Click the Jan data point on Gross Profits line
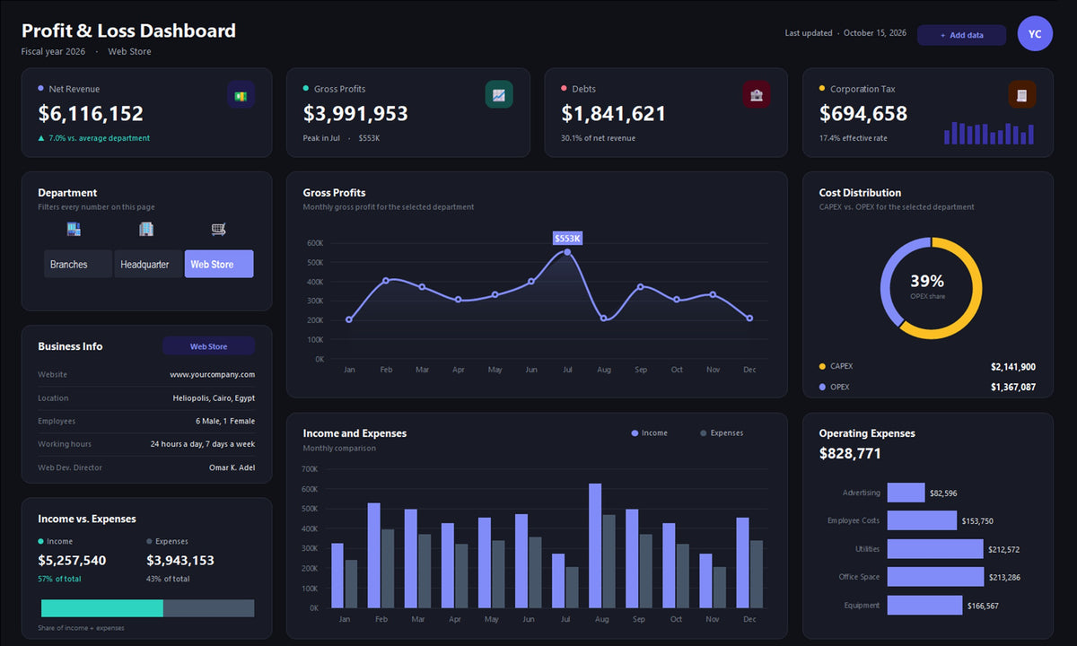The width and height of the screenshot is (1077, 646). [x=349, y=319]
